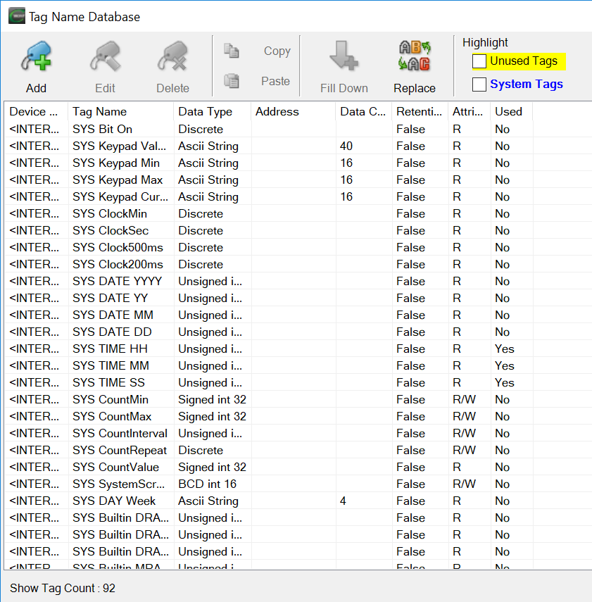Image resolution: width=592 pixels, height=602 pixels.
Task: Click the Copy icon
Action: tap(233, 51)
